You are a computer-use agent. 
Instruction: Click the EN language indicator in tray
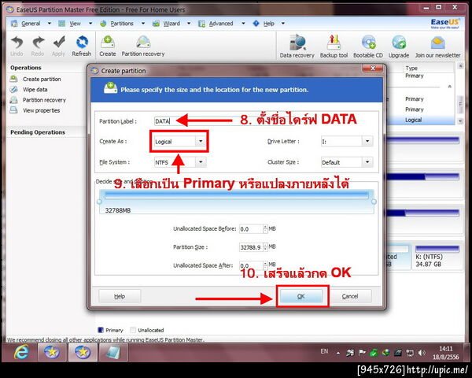tap(324, 351)
